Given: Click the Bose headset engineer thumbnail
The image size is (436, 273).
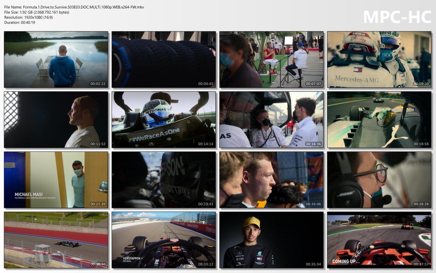Looking at the screenshot, I should click(x=379, y=180).
